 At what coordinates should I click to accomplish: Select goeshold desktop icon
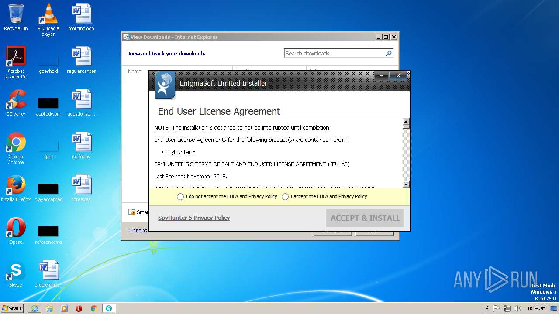(x=48, y=61)
